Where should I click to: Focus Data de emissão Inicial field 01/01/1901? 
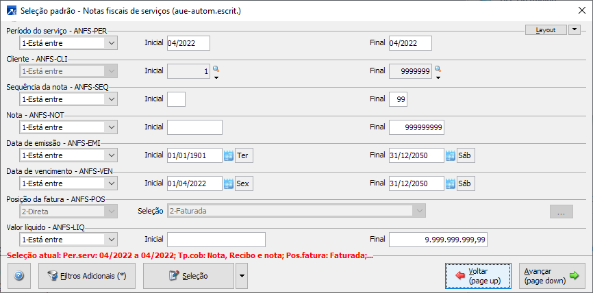pyautogui.click(x=194, y=155)
